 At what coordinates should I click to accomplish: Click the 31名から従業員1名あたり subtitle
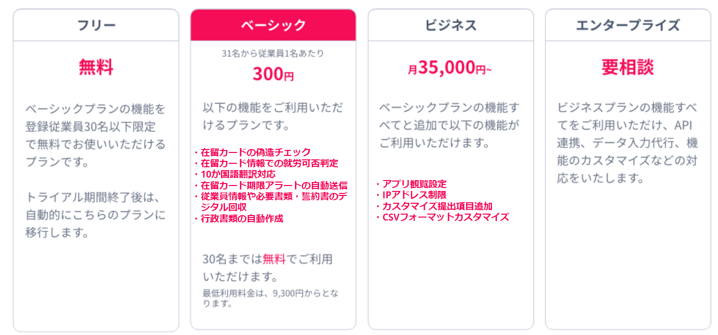tap(273, 53)
